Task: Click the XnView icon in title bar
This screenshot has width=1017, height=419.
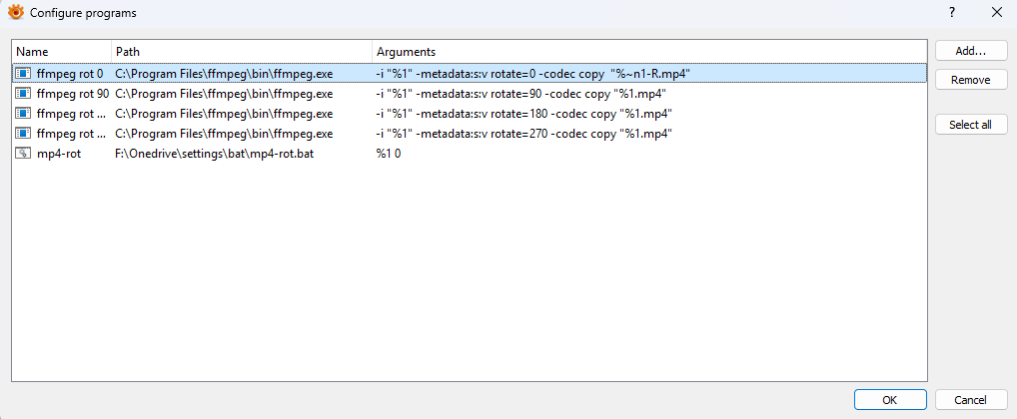Action: click(x=15, y=13)
